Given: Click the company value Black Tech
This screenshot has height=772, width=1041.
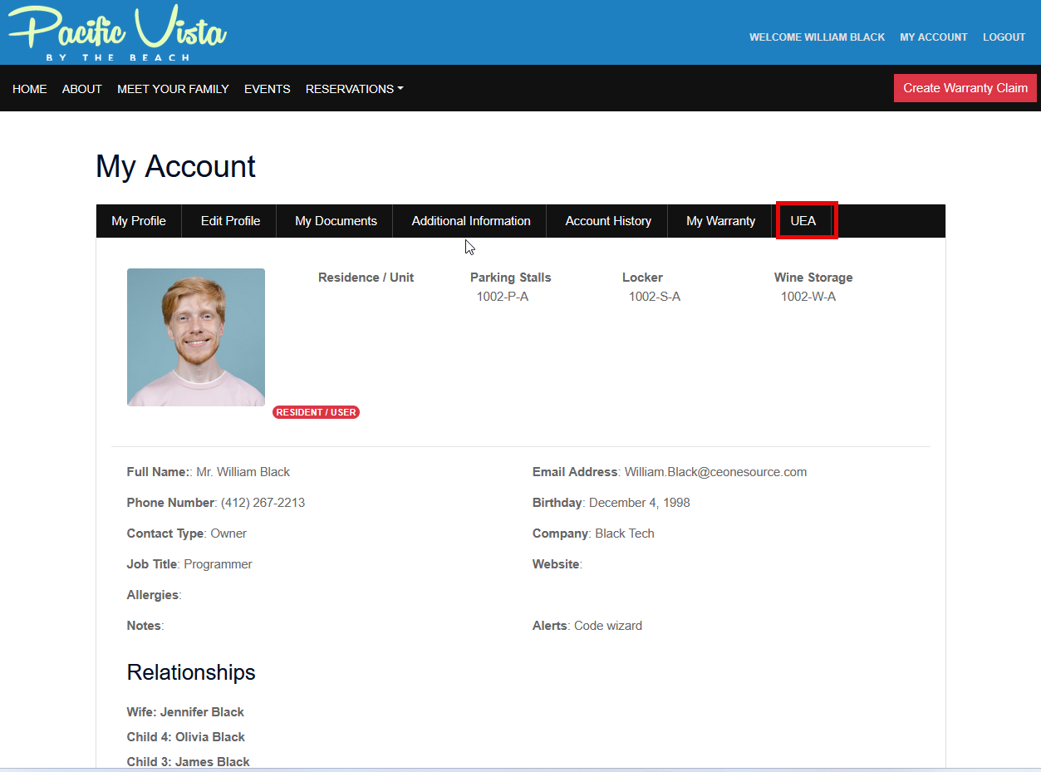Looking at the screenshot, I should pos(625,534).
